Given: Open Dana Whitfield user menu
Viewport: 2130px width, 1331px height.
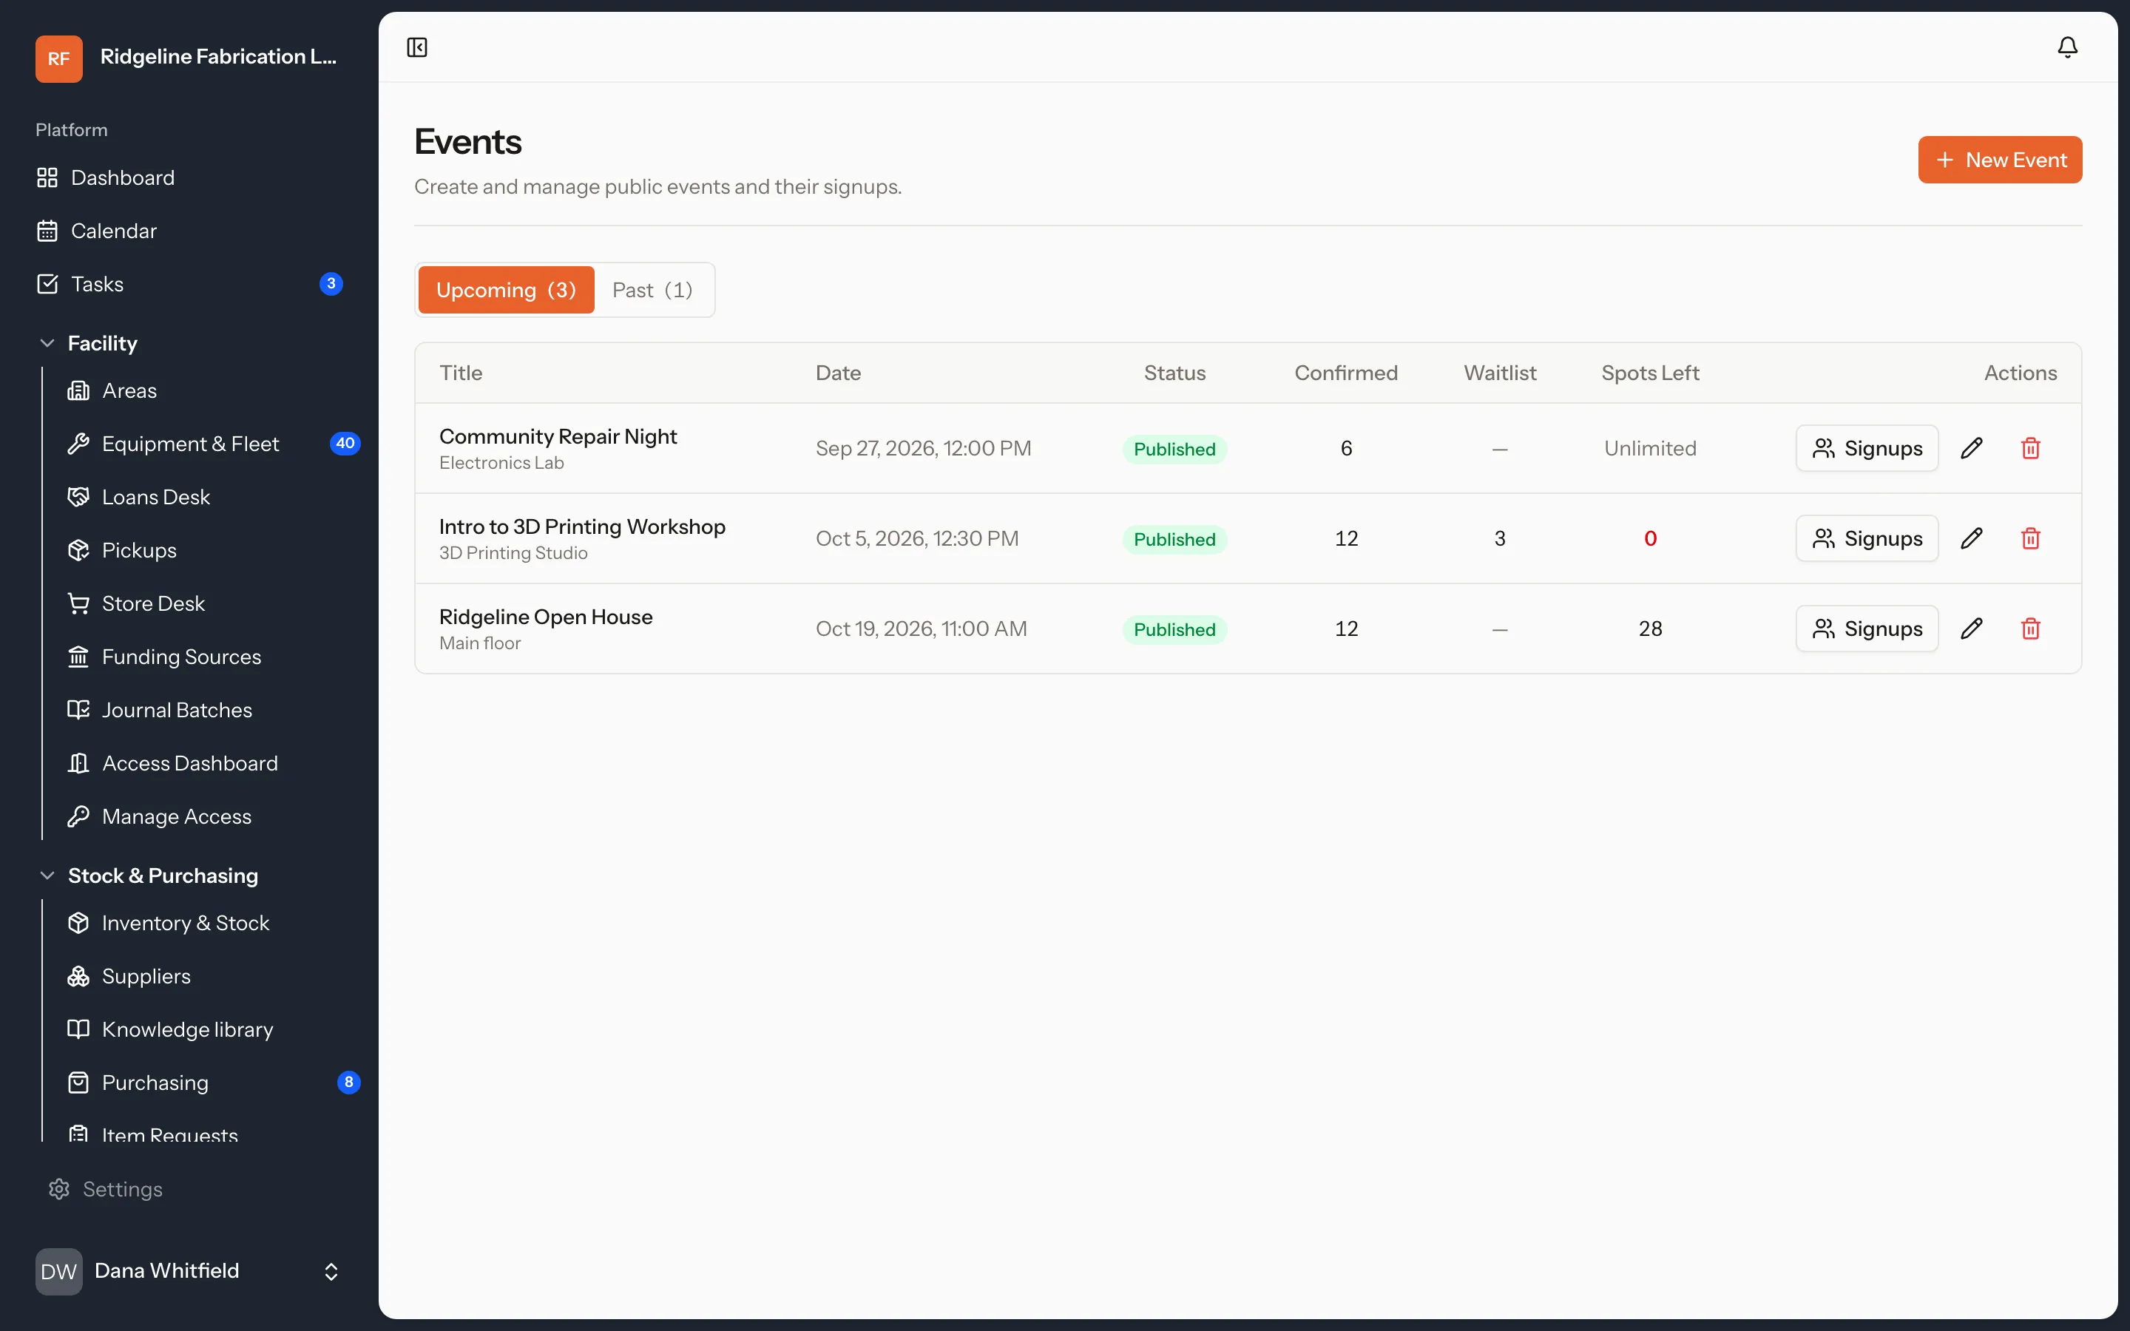Looking at the screenshot, I should (189, 1271).
